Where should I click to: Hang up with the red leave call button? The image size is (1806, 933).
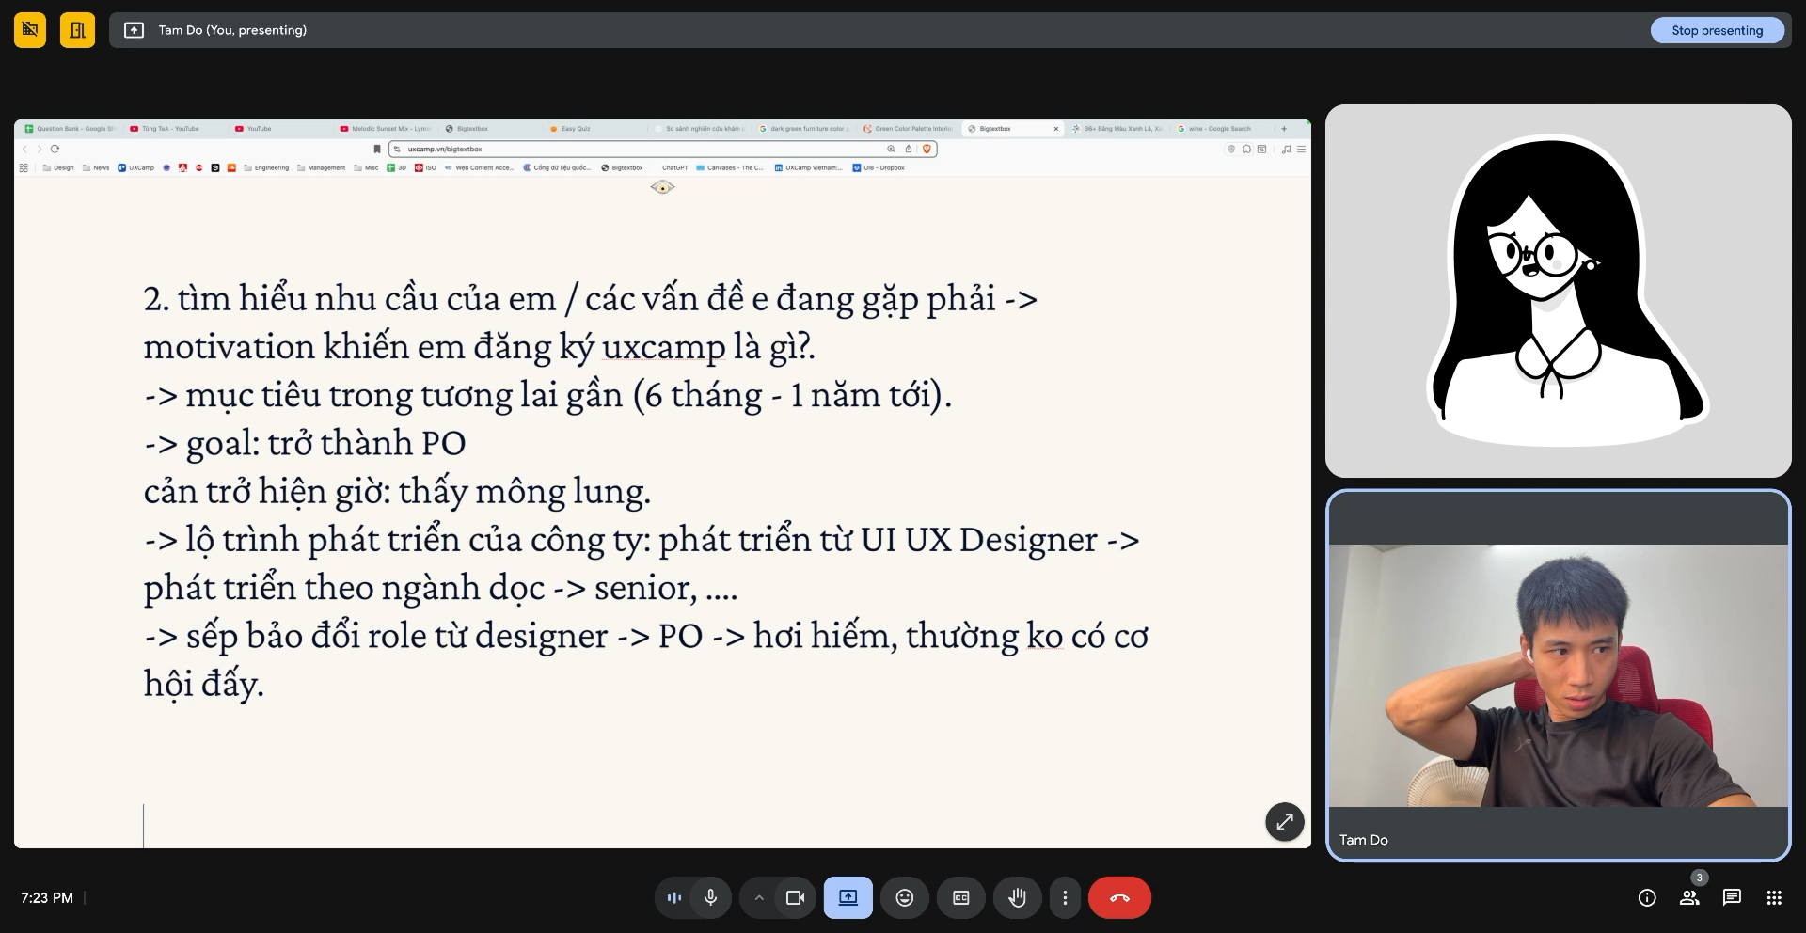click(x=1119, y=897)
